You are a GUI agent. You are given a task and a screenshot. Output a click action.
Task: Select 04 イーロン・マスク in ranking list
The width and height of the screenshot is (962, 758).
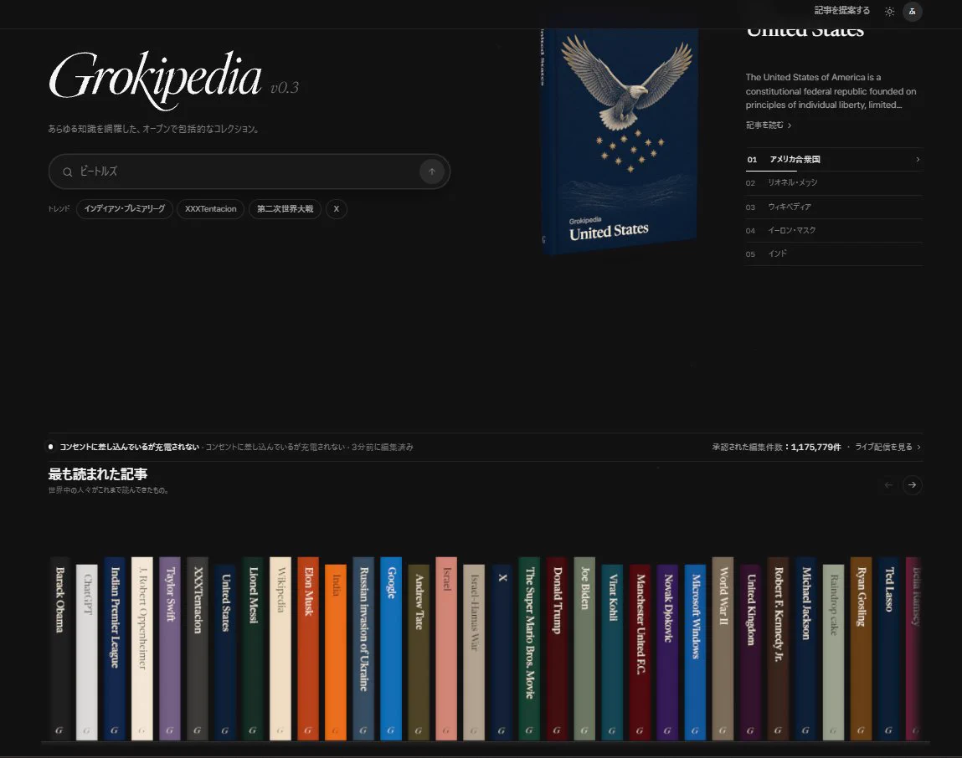point(834,231)
